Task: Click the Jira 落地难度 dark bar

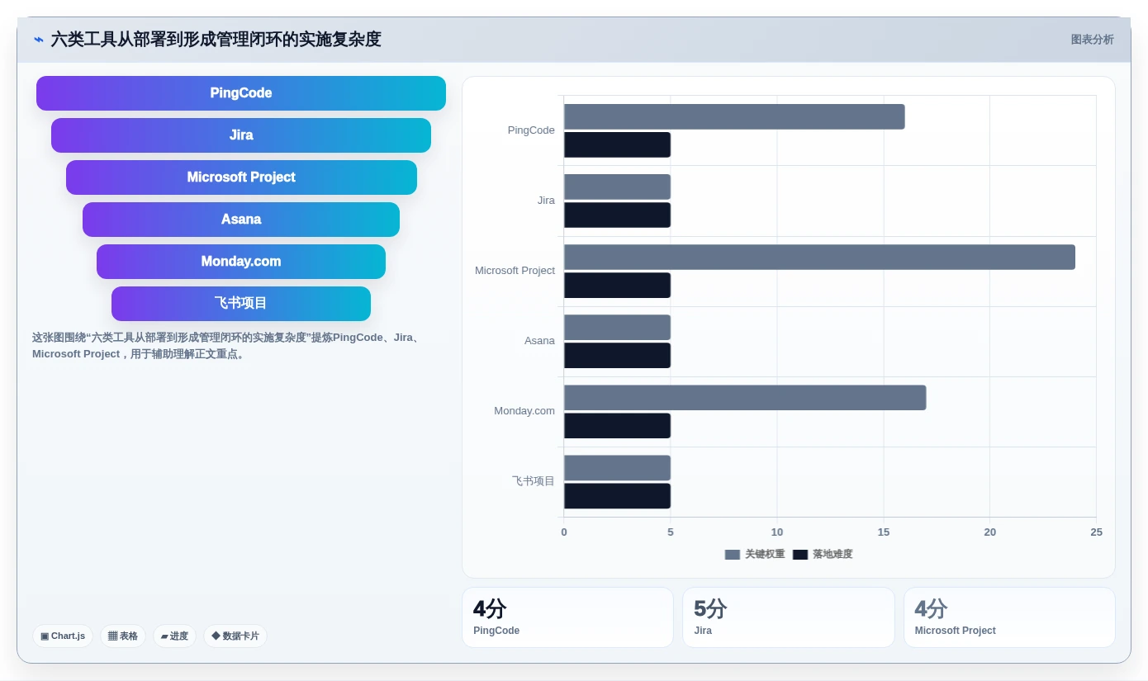Action: pyautogui.click(x=617, y=215)
